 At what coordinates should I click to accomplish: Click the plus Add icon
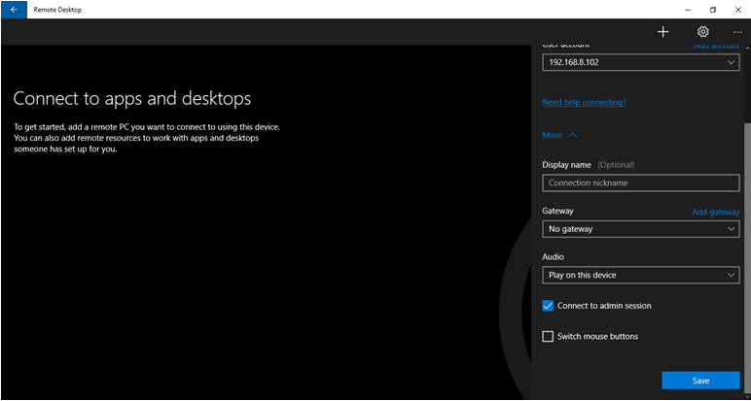[x=662, y=32]
